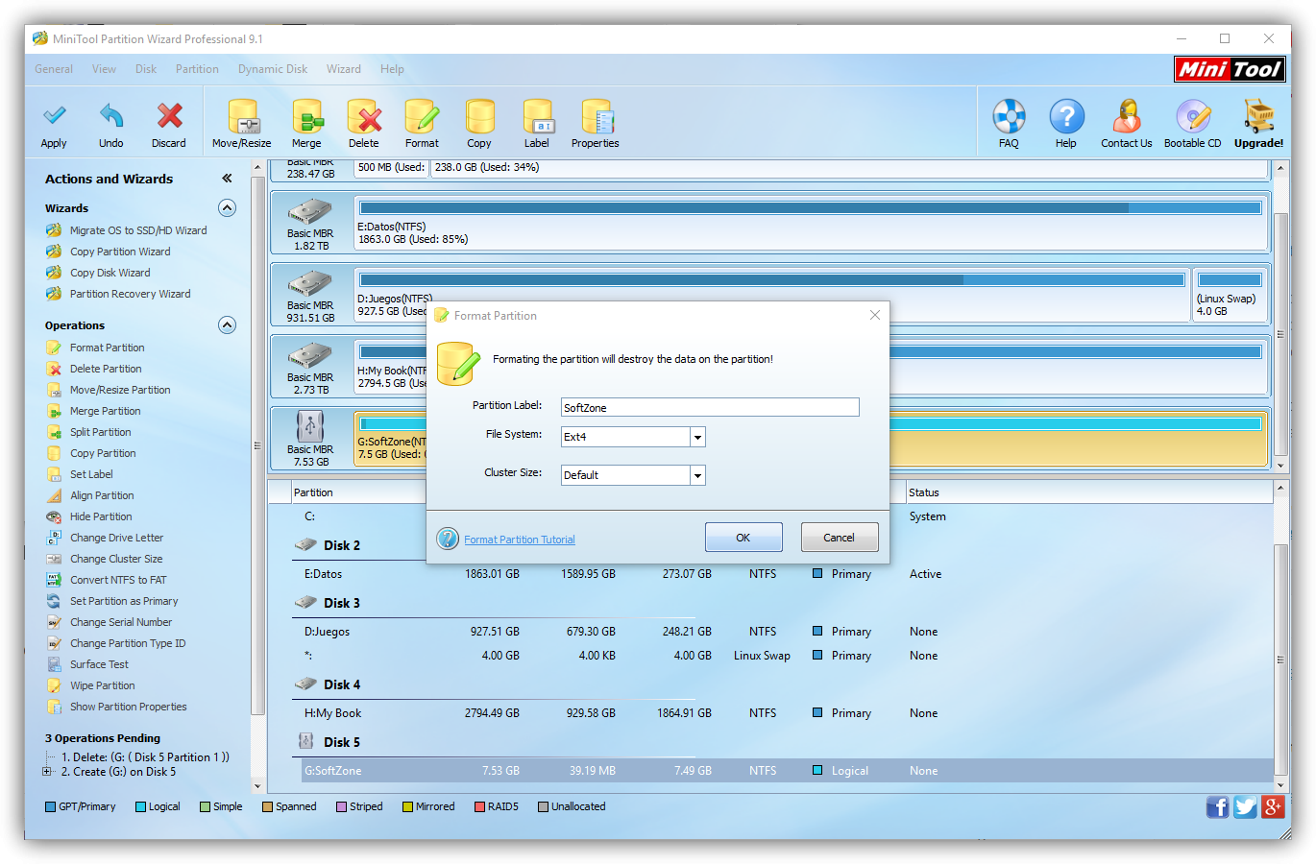The image size is (1316, 864).
Task: Open the Help menu
Action: click(392, 69)
